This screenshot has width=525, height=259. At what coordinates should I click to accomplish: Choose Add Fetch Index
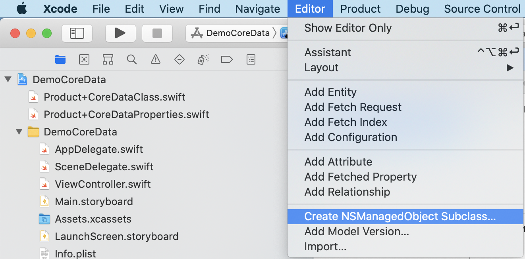click(x=405, y=122)
